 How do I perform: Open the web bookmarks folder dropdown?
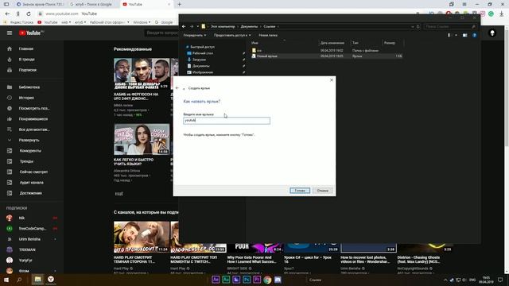(x=66, y=22)
